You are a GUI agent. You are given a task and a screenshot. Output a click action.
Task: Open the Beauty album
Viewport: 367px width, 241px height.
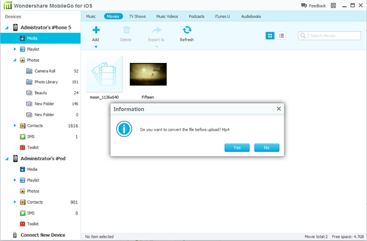pos(40,93)
